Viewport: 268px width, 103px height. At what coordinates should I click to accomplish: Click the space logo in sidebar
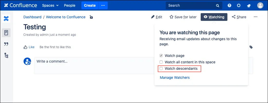[6, 18]
